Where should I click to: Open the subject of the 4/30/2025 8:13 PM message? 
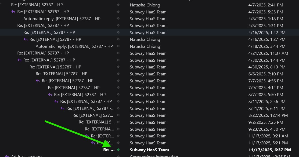click(x=55, y=67)
